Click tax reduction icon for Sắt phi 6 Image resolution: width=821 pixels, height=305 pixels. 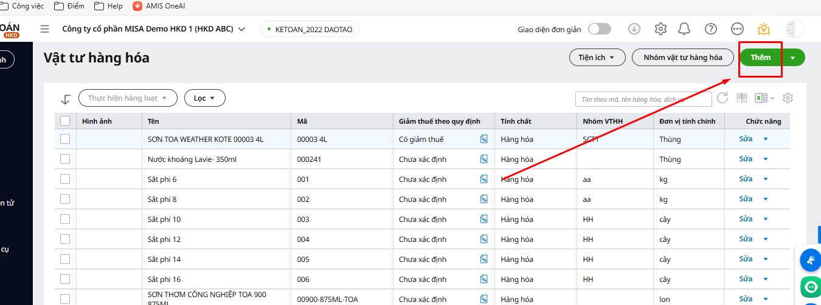click(484, 179)
